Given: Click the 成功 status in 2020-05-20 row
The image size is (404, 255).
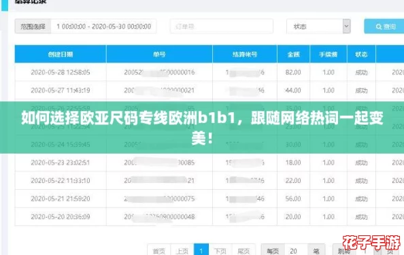Looking at the screenshot, I should click(x=361, y=217).
